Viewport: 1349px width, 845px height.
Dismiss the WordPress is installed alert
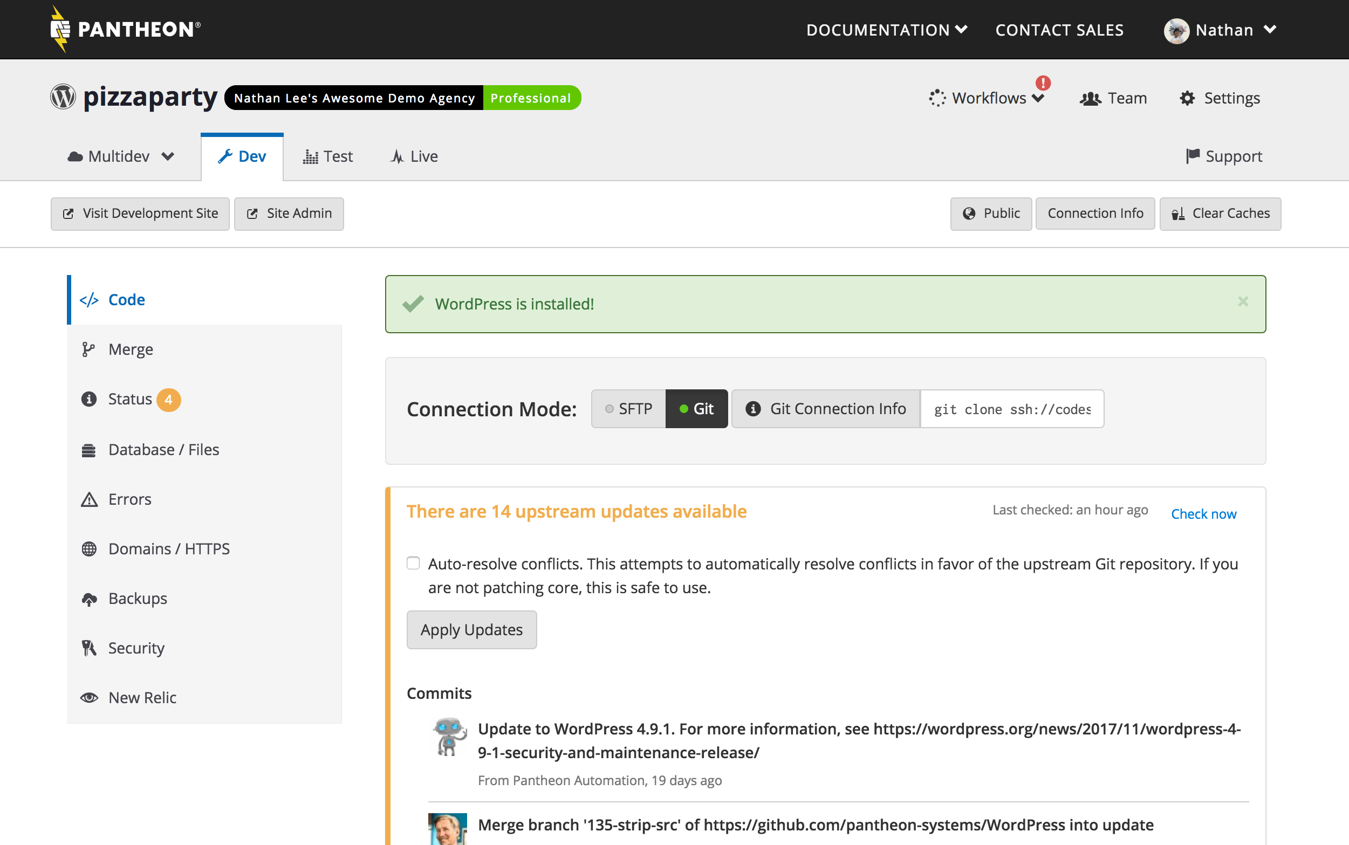[1243, 302]
